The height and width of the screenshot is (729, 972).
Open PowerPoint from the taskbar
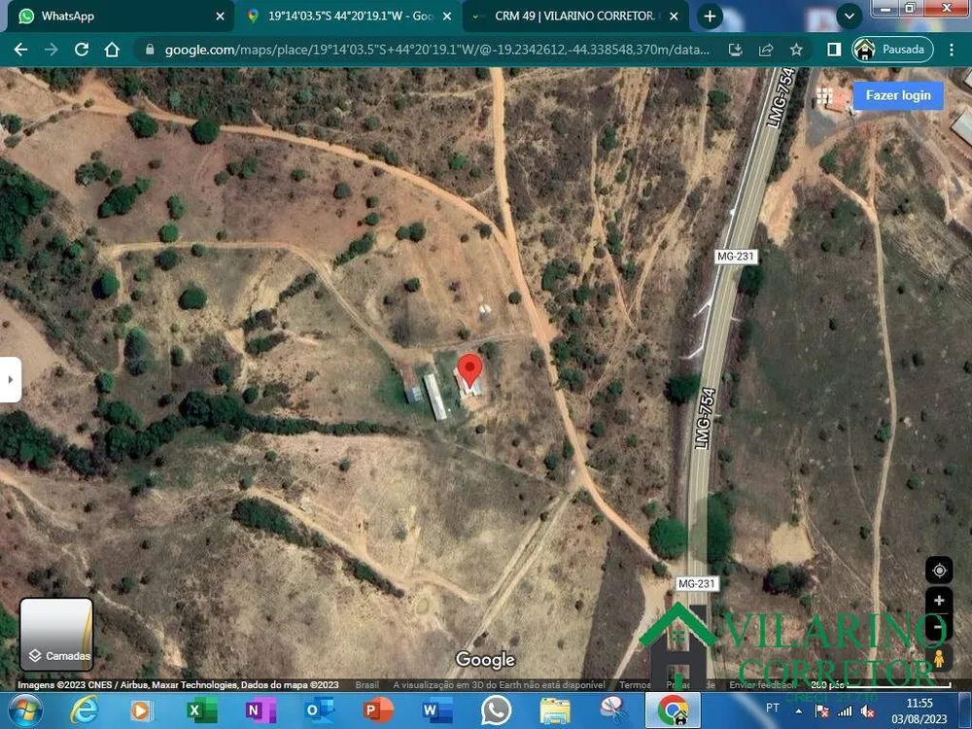(377, 711)
